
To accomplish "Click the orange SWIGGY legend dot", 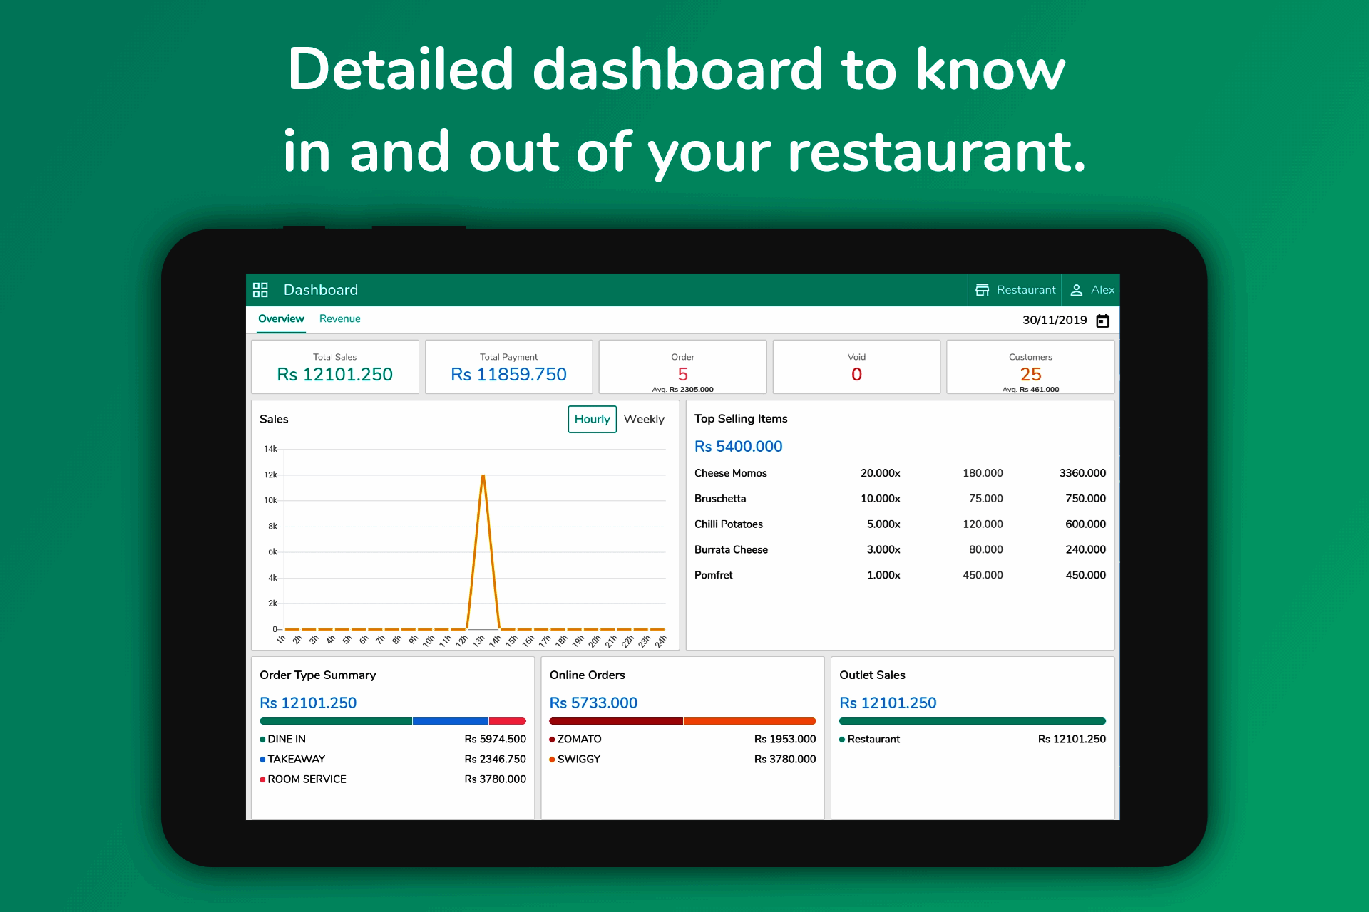I will [x=552, y=760].
